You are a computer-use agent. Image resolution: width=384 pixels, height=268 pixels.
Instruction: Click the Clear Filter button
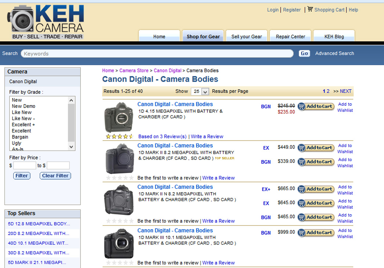click(x=55, y=176)
